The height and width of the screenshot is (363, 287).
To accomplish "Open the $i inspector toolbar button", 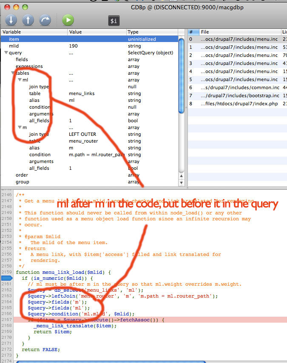I will tap(114, 21).
